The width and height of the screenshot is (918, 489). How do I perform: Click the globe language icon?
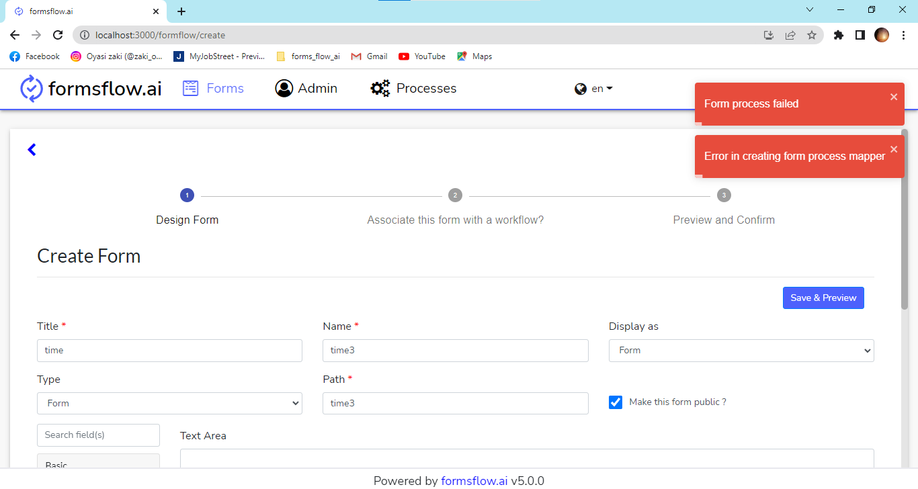click(579, 88)
